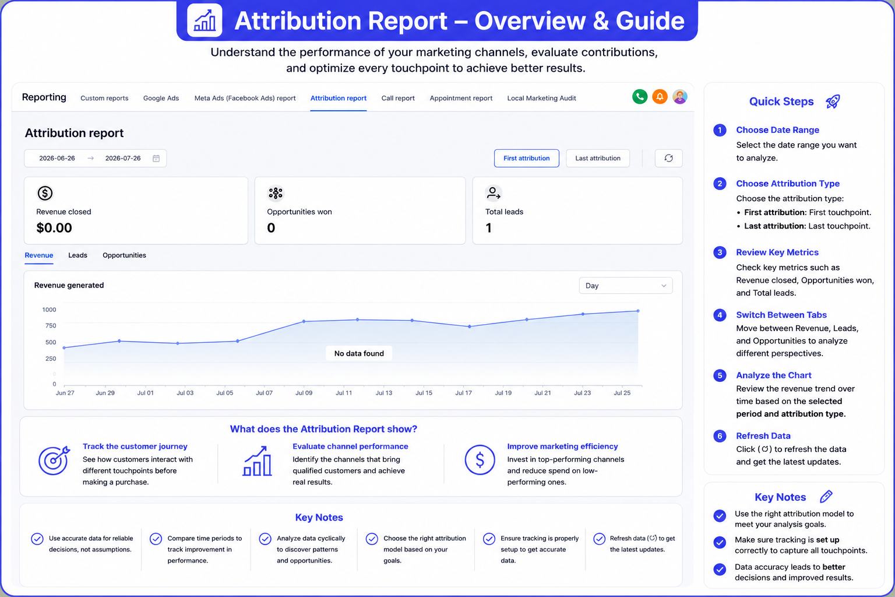Open the Appointment report tab
This screenshot has width=895, height=597.
coord(461,98)
